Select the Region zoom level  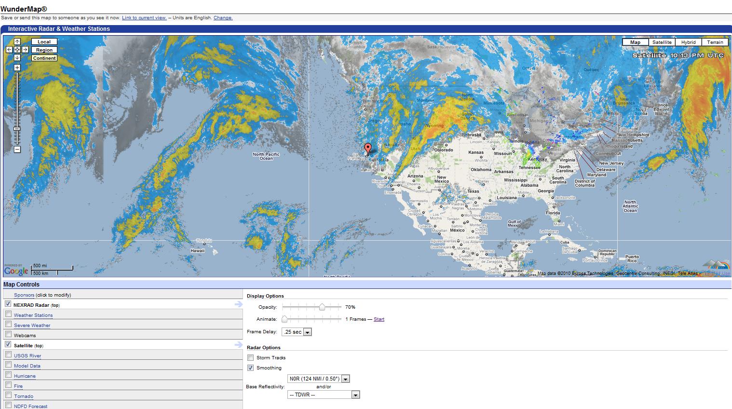pyautogui.click(x=44, y=50)
